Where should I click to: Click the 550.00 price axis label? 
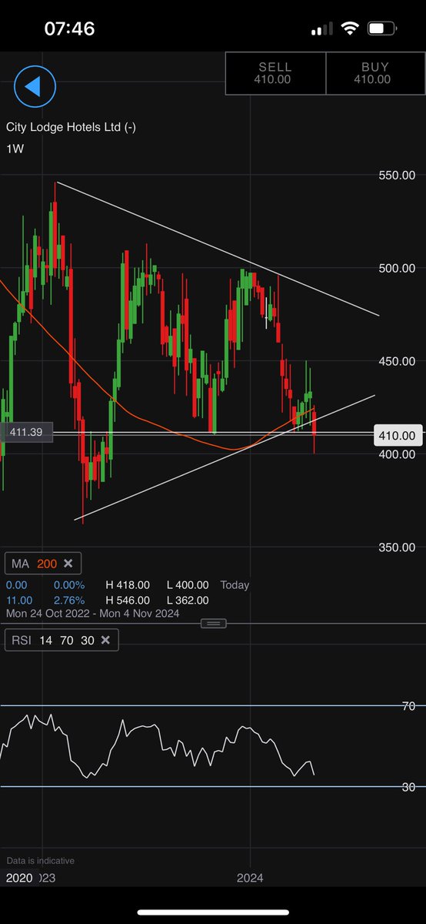pyautogui.click(x=397, y=176)
